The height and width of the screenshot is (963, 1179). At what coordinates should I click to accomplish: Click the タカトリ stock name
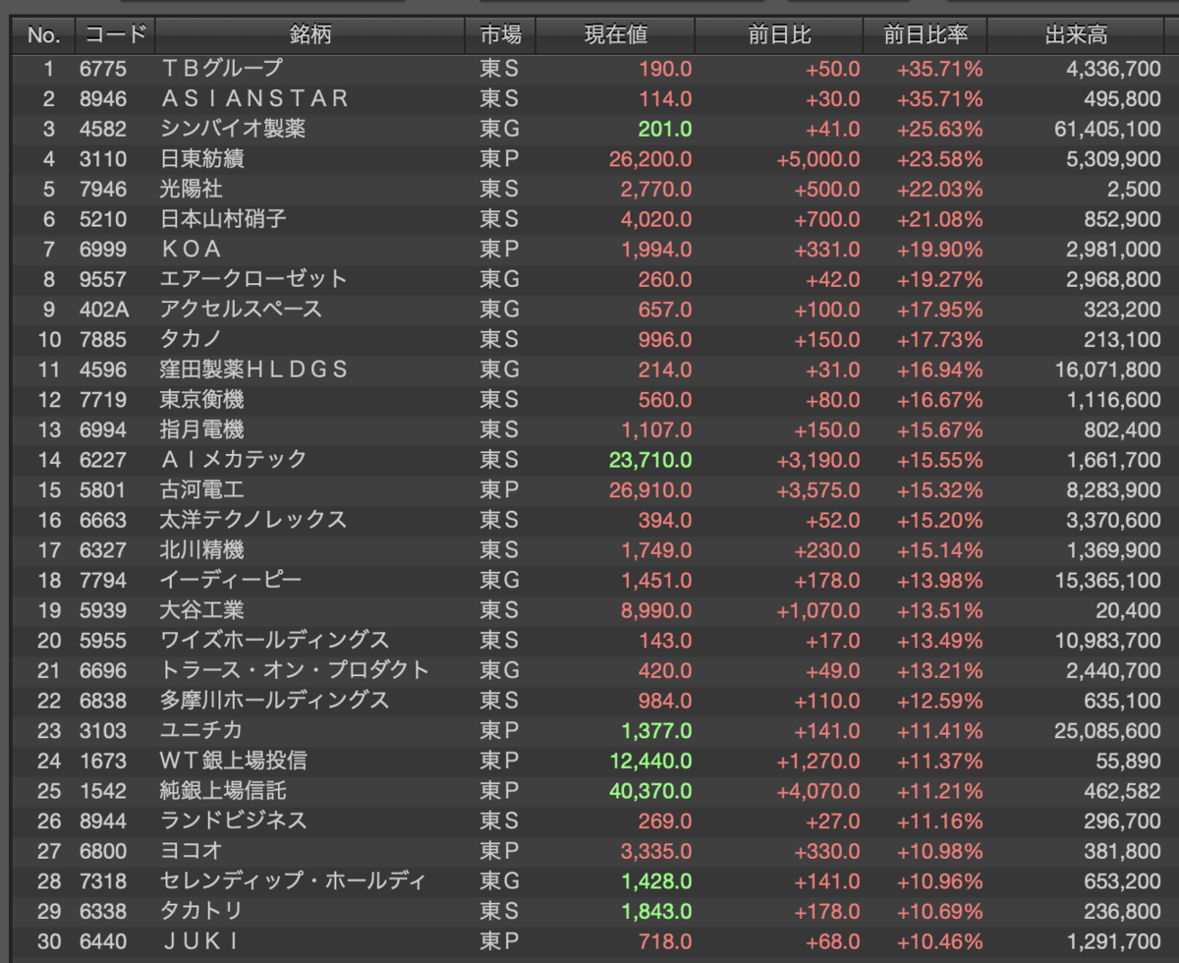tap(200, 911)
